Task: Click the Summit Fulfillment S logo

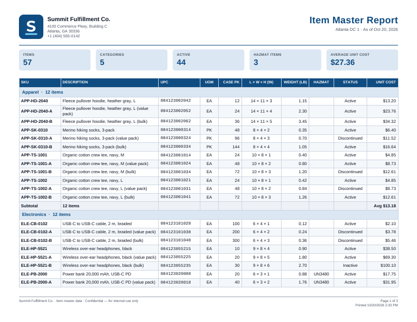Action: [x=31, y=27]
